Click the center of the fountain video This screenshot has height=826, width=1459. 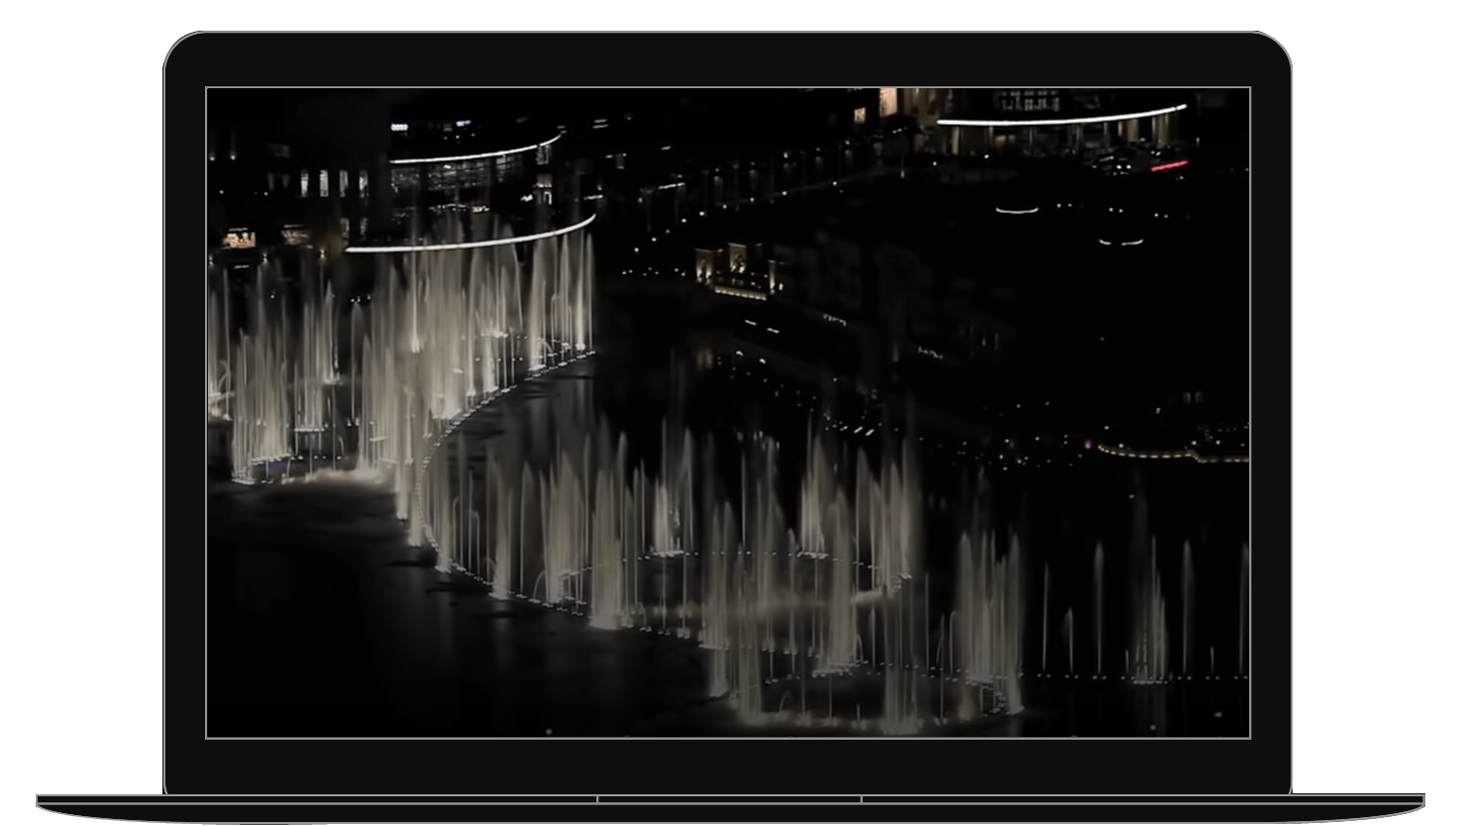(x=728, y=412)
